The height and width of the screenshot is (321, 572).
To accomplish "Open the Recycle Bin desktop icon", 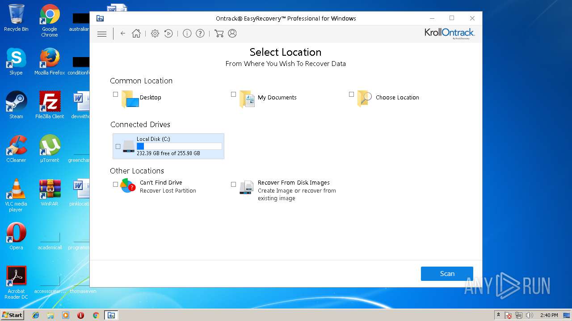I will pos(16,18).
